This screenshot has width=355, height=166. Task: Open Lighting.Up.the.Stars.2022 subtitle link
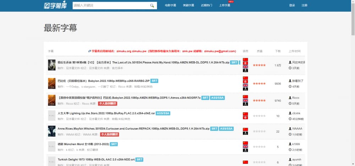[x=106, y=113]
